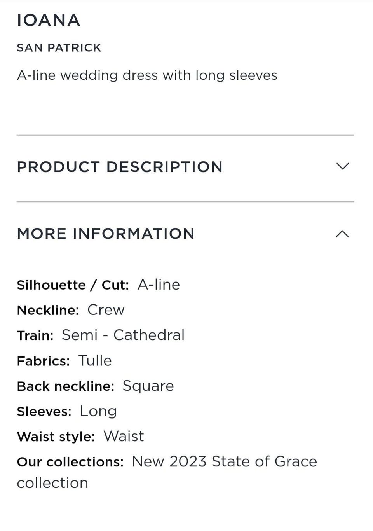
Task: Click the More Information section heading
Action: [x=106, y=234]
